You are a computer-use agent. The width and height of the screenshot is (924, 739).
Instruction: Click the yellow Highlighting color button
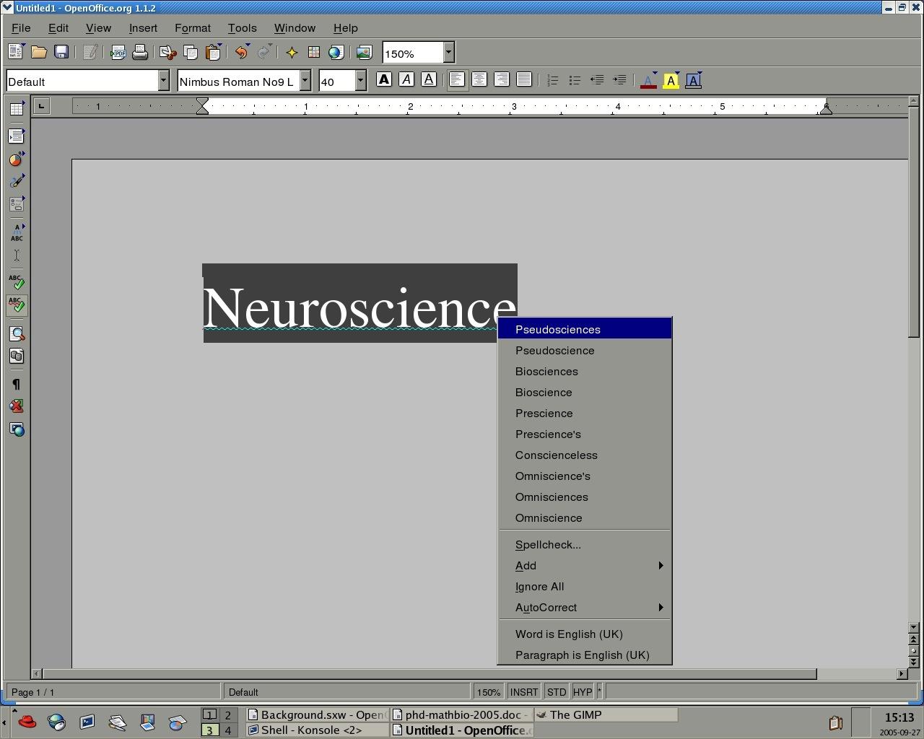coord(670,81)
